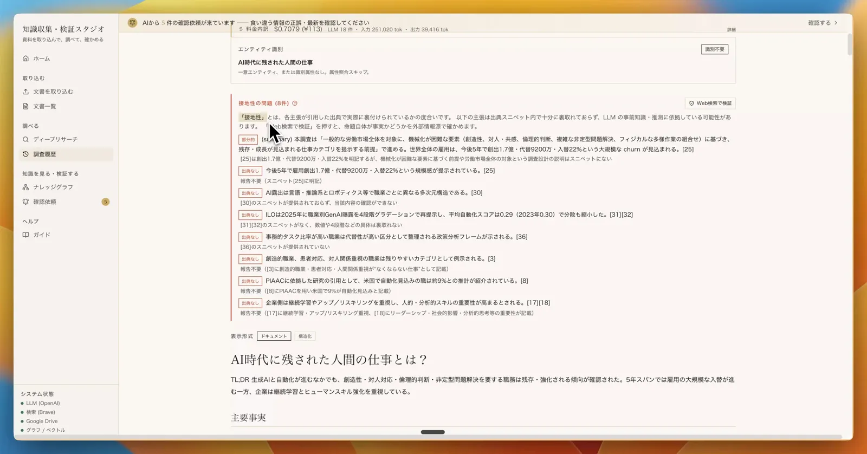Image resolution: width=867 pixels, height=454 pixels.
Task: Click the round bell icon in the notification banner
Action: (132, 23)
